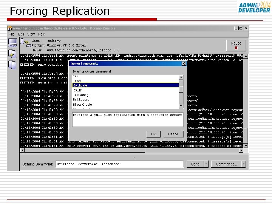Click the platform icon beside the Platform label
Screen dimensions: 272x204
(28, 46)
